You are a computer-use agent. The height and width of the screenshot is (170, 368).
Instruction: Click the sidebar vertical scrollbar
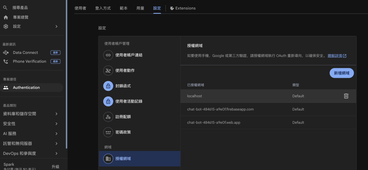(x=66, y=75)
